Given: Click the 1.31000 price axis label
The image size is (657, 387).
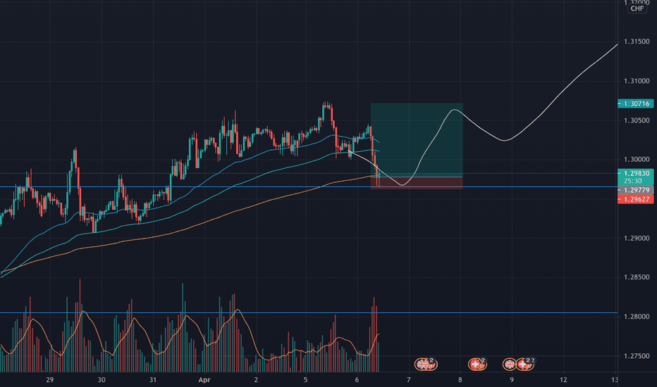Looking at the screenshot, I should pos(637,81).
